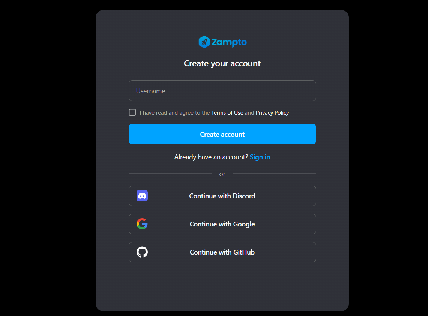Click the divider line left of 'or'
The image size is (428, 316).
click(x=170, y=173)
